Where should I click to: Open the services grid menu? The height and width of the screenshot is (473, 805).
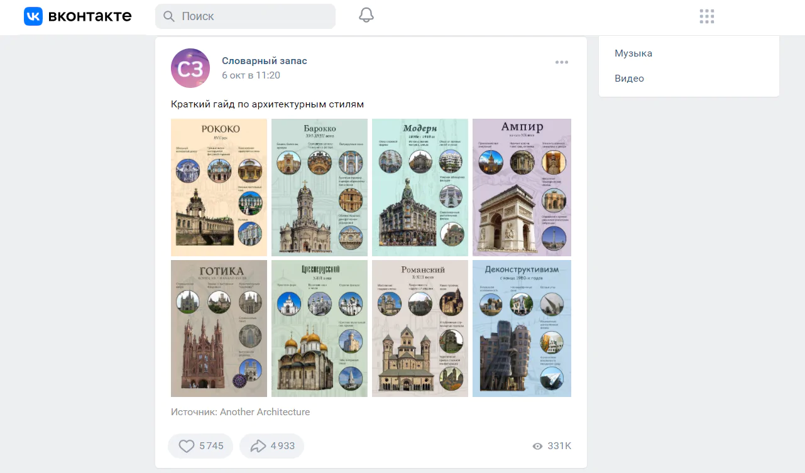click(707, 16)
